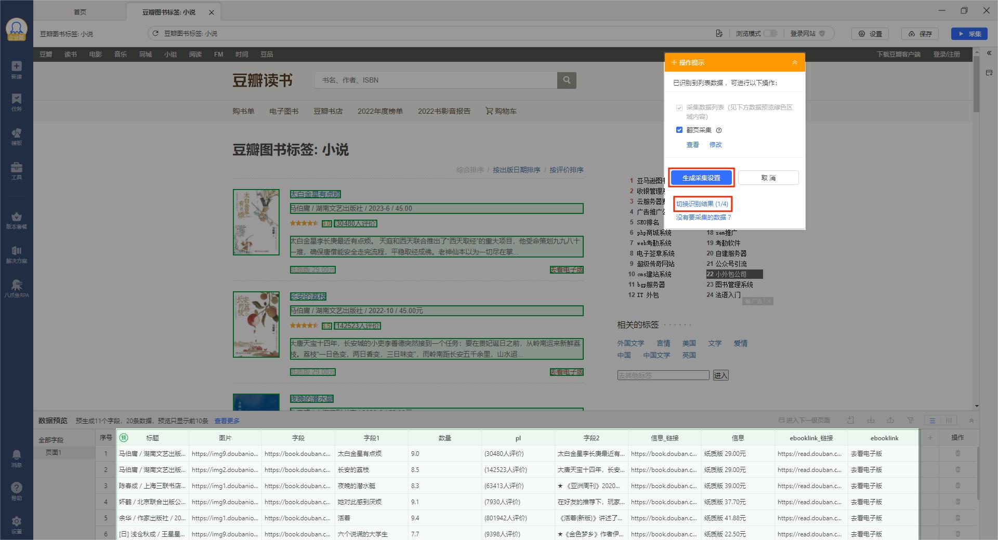This screenshot has height=540, width=998.
Task: Check the 采集数据列表 checkbox
Action: pyautogui.click(x=679, y=107)
